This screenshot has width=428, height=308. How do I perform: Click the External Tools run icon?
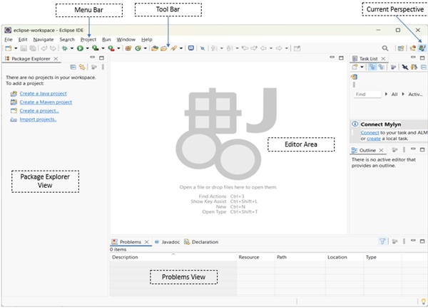(111, 48)
